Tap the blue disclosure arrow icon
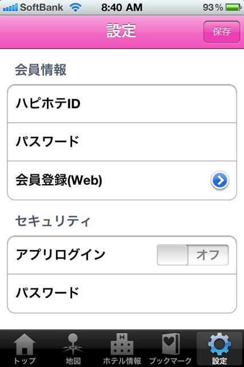 [219, 180]
